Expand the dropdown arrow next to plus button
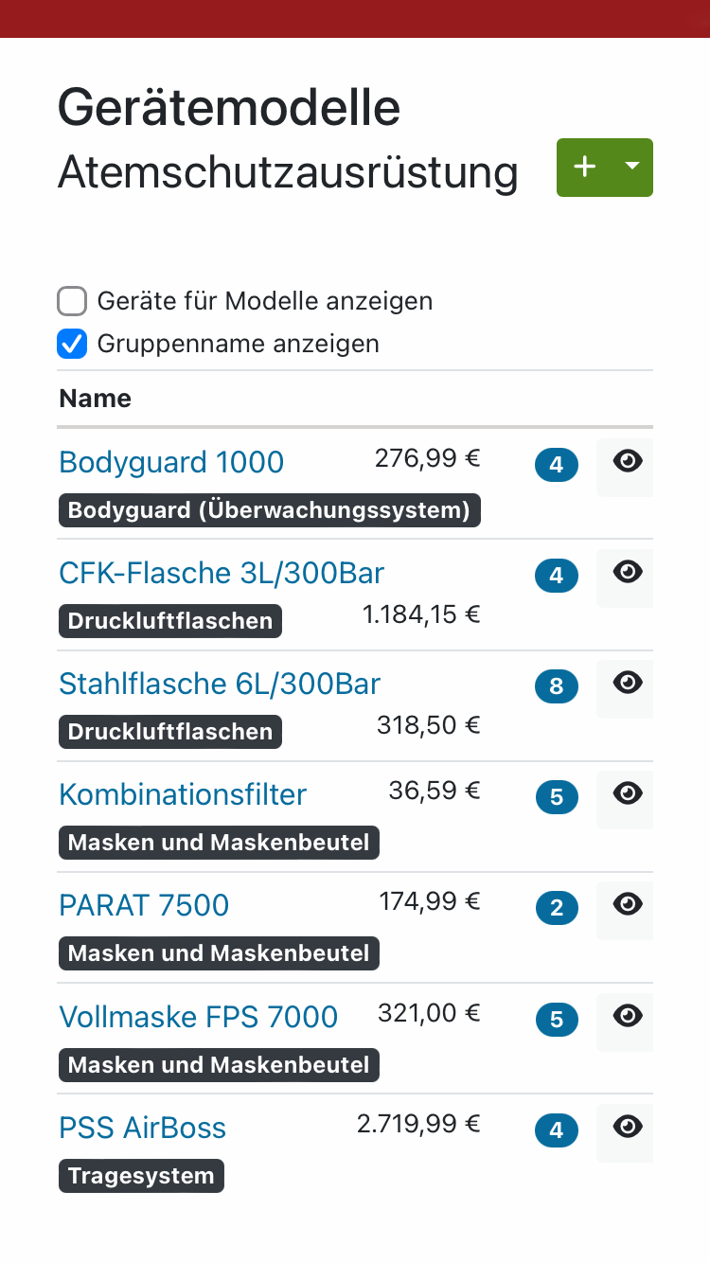The image size is (710, 1263). pos(633,168)
